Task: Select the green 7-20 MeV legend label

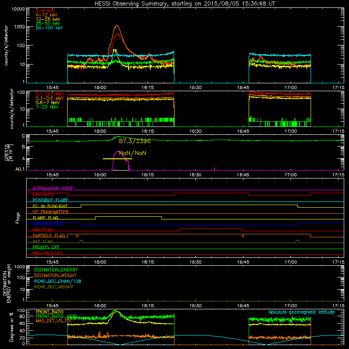Action: 47,107
